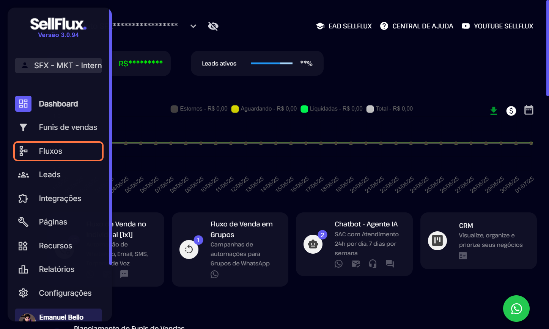Image resolution: width=549 pixels, height=329 pixels.
Task: Open Relatórios menu item
Action: pyautogui.click(x=58, y=269)
